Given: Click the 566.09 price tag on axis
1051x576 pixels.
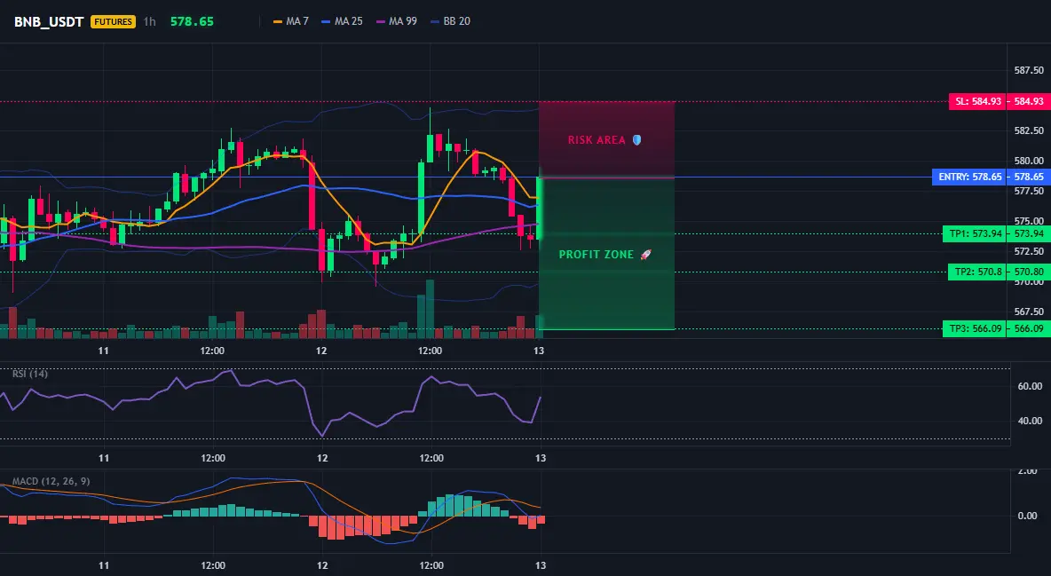Looking at the screenshot, I should [x=1029, y=328].
